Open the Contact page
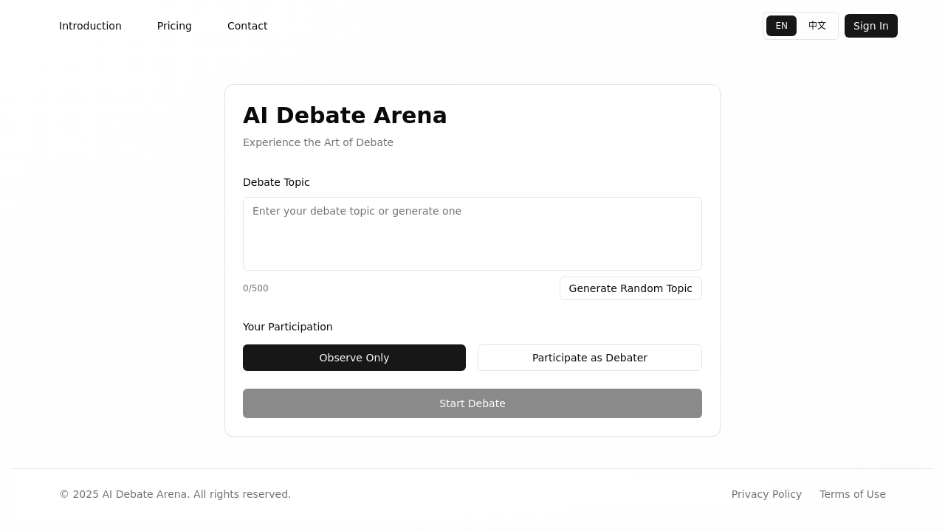 pos(247,26)
